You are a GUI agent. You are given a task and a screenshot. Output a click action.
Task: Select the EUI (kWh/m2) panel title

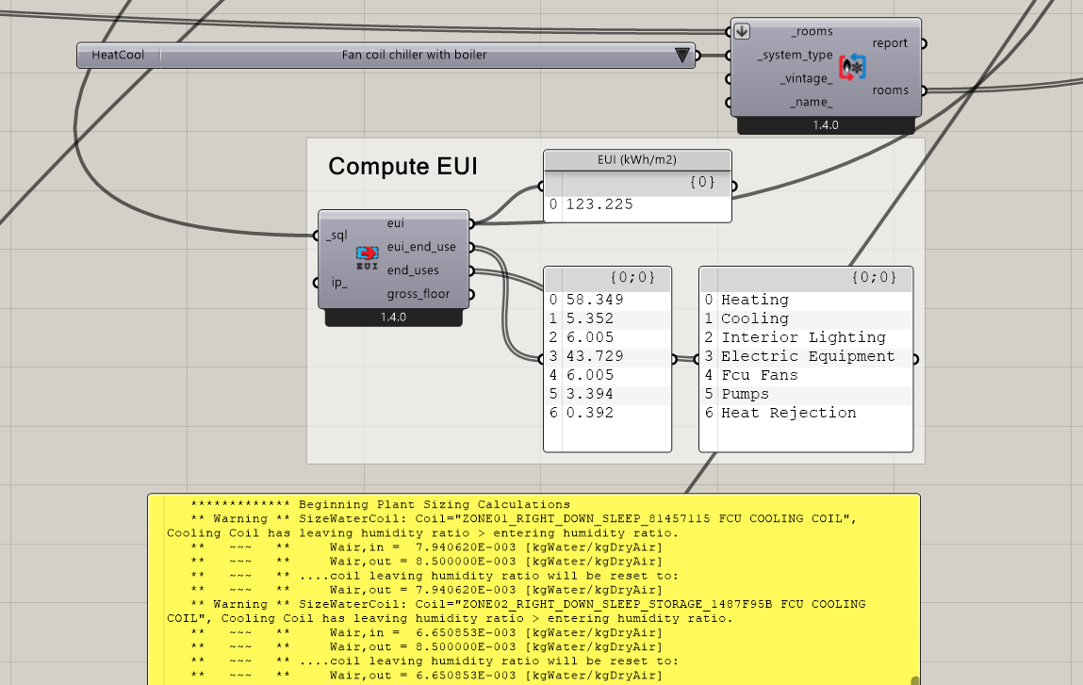pyautogui.click(x=637, y=160)
